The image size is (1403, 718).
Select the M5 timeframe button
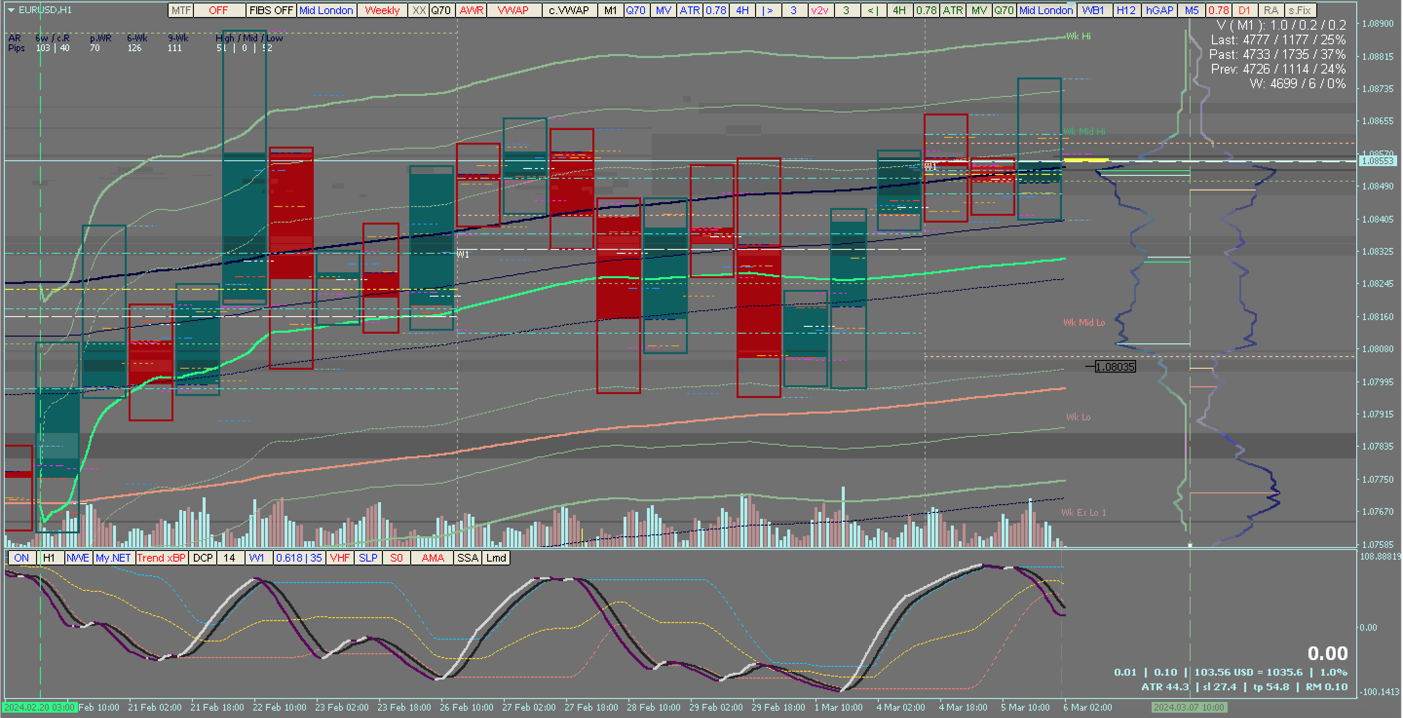click(x=1192, y=10)
